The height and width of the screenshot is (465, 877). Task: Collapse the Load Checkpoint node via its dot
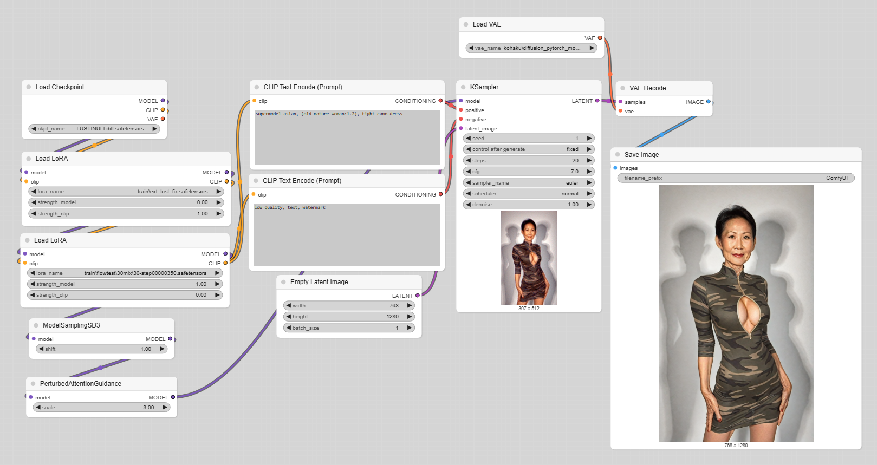coord(29,87)
